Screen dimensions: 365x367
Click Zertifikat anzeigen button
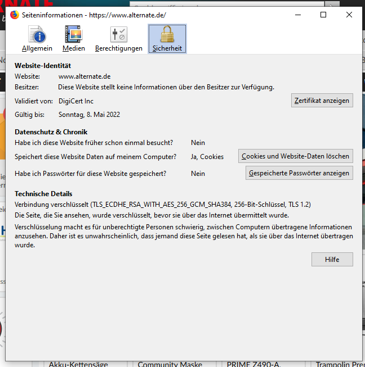pyautogui.click(x=322, y=101)
